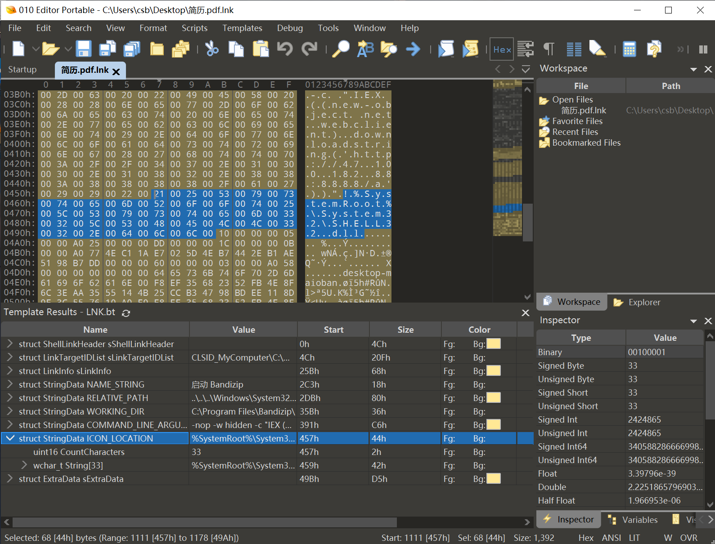The height and width of the screenshot is (544, 715).
Task: Click the Template Results horizontal scrollbar
Action: click(x=205, y=522)
